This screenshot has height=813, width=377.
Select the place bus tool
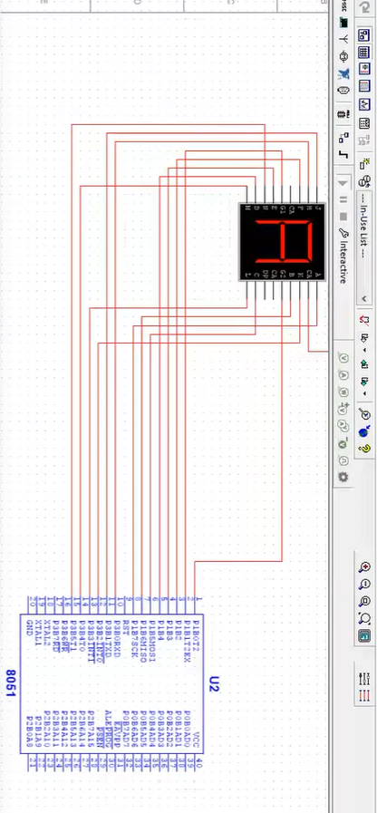[343, 154]
